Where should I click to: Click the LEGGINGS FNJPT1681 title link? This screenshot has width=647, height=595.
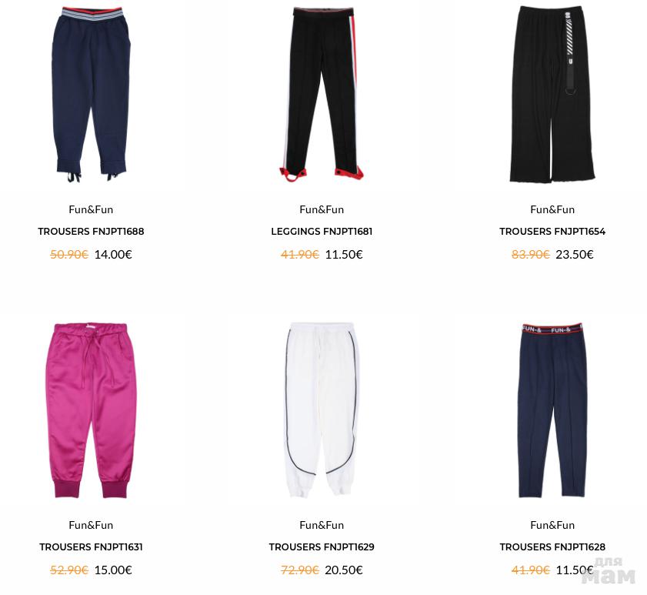click(x=322, y=231)
